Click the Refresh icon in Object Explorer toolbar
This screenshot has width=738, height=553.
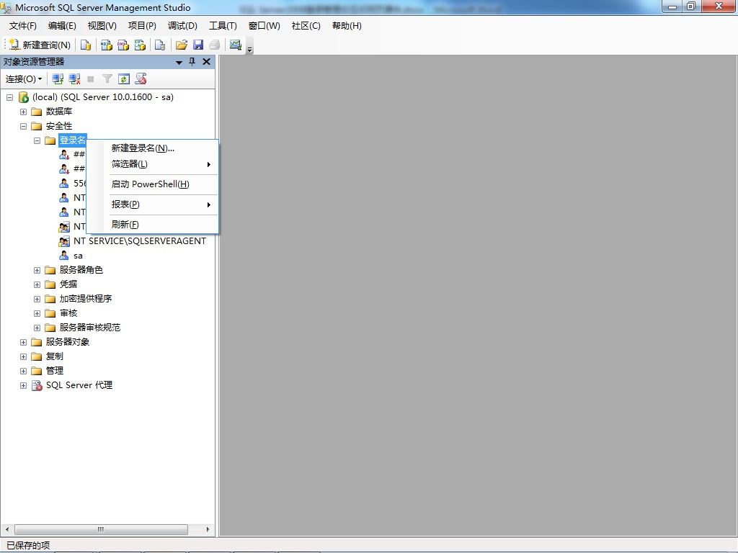(124, 79)
